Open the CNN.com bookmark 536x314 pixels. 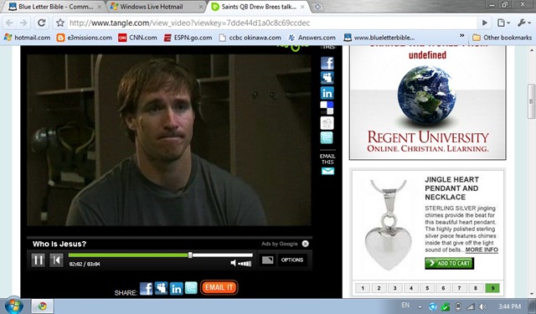pyautogui.click(x=137, y=38)
